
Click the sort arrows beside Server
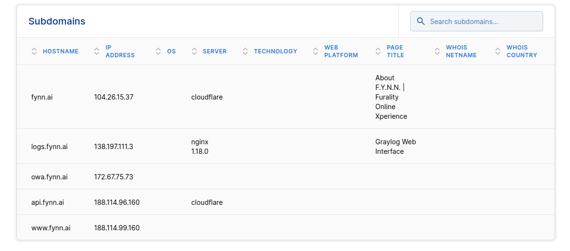pyautogui.click(x=194, y=51)
